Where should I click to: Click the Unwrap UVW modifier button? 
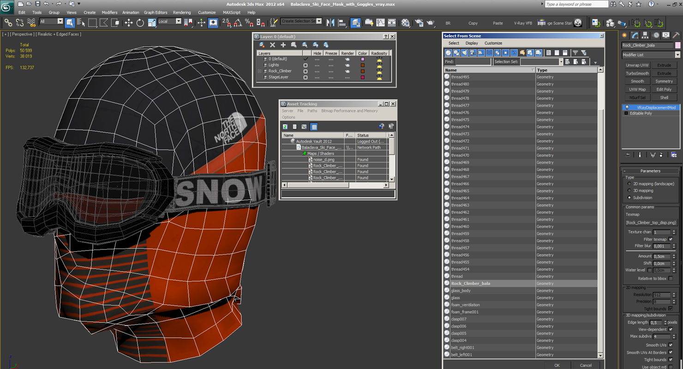pos(637,65)
